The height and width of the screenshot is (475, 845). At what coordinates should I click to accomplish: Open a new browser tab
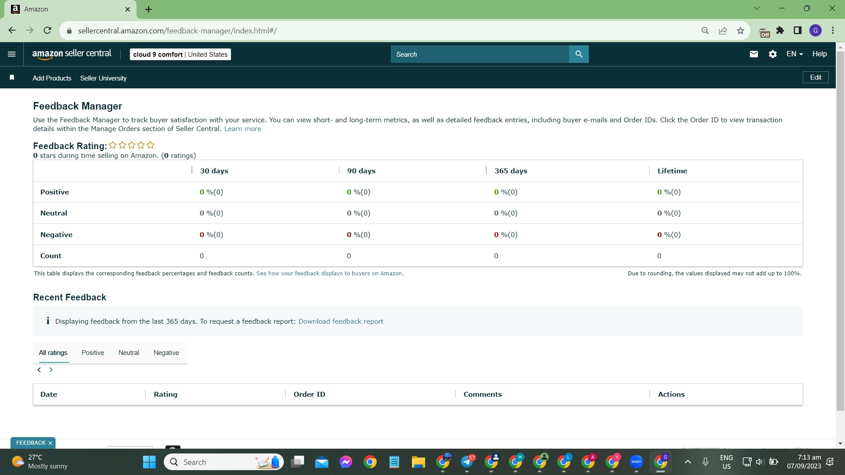(x=148, y=9)
